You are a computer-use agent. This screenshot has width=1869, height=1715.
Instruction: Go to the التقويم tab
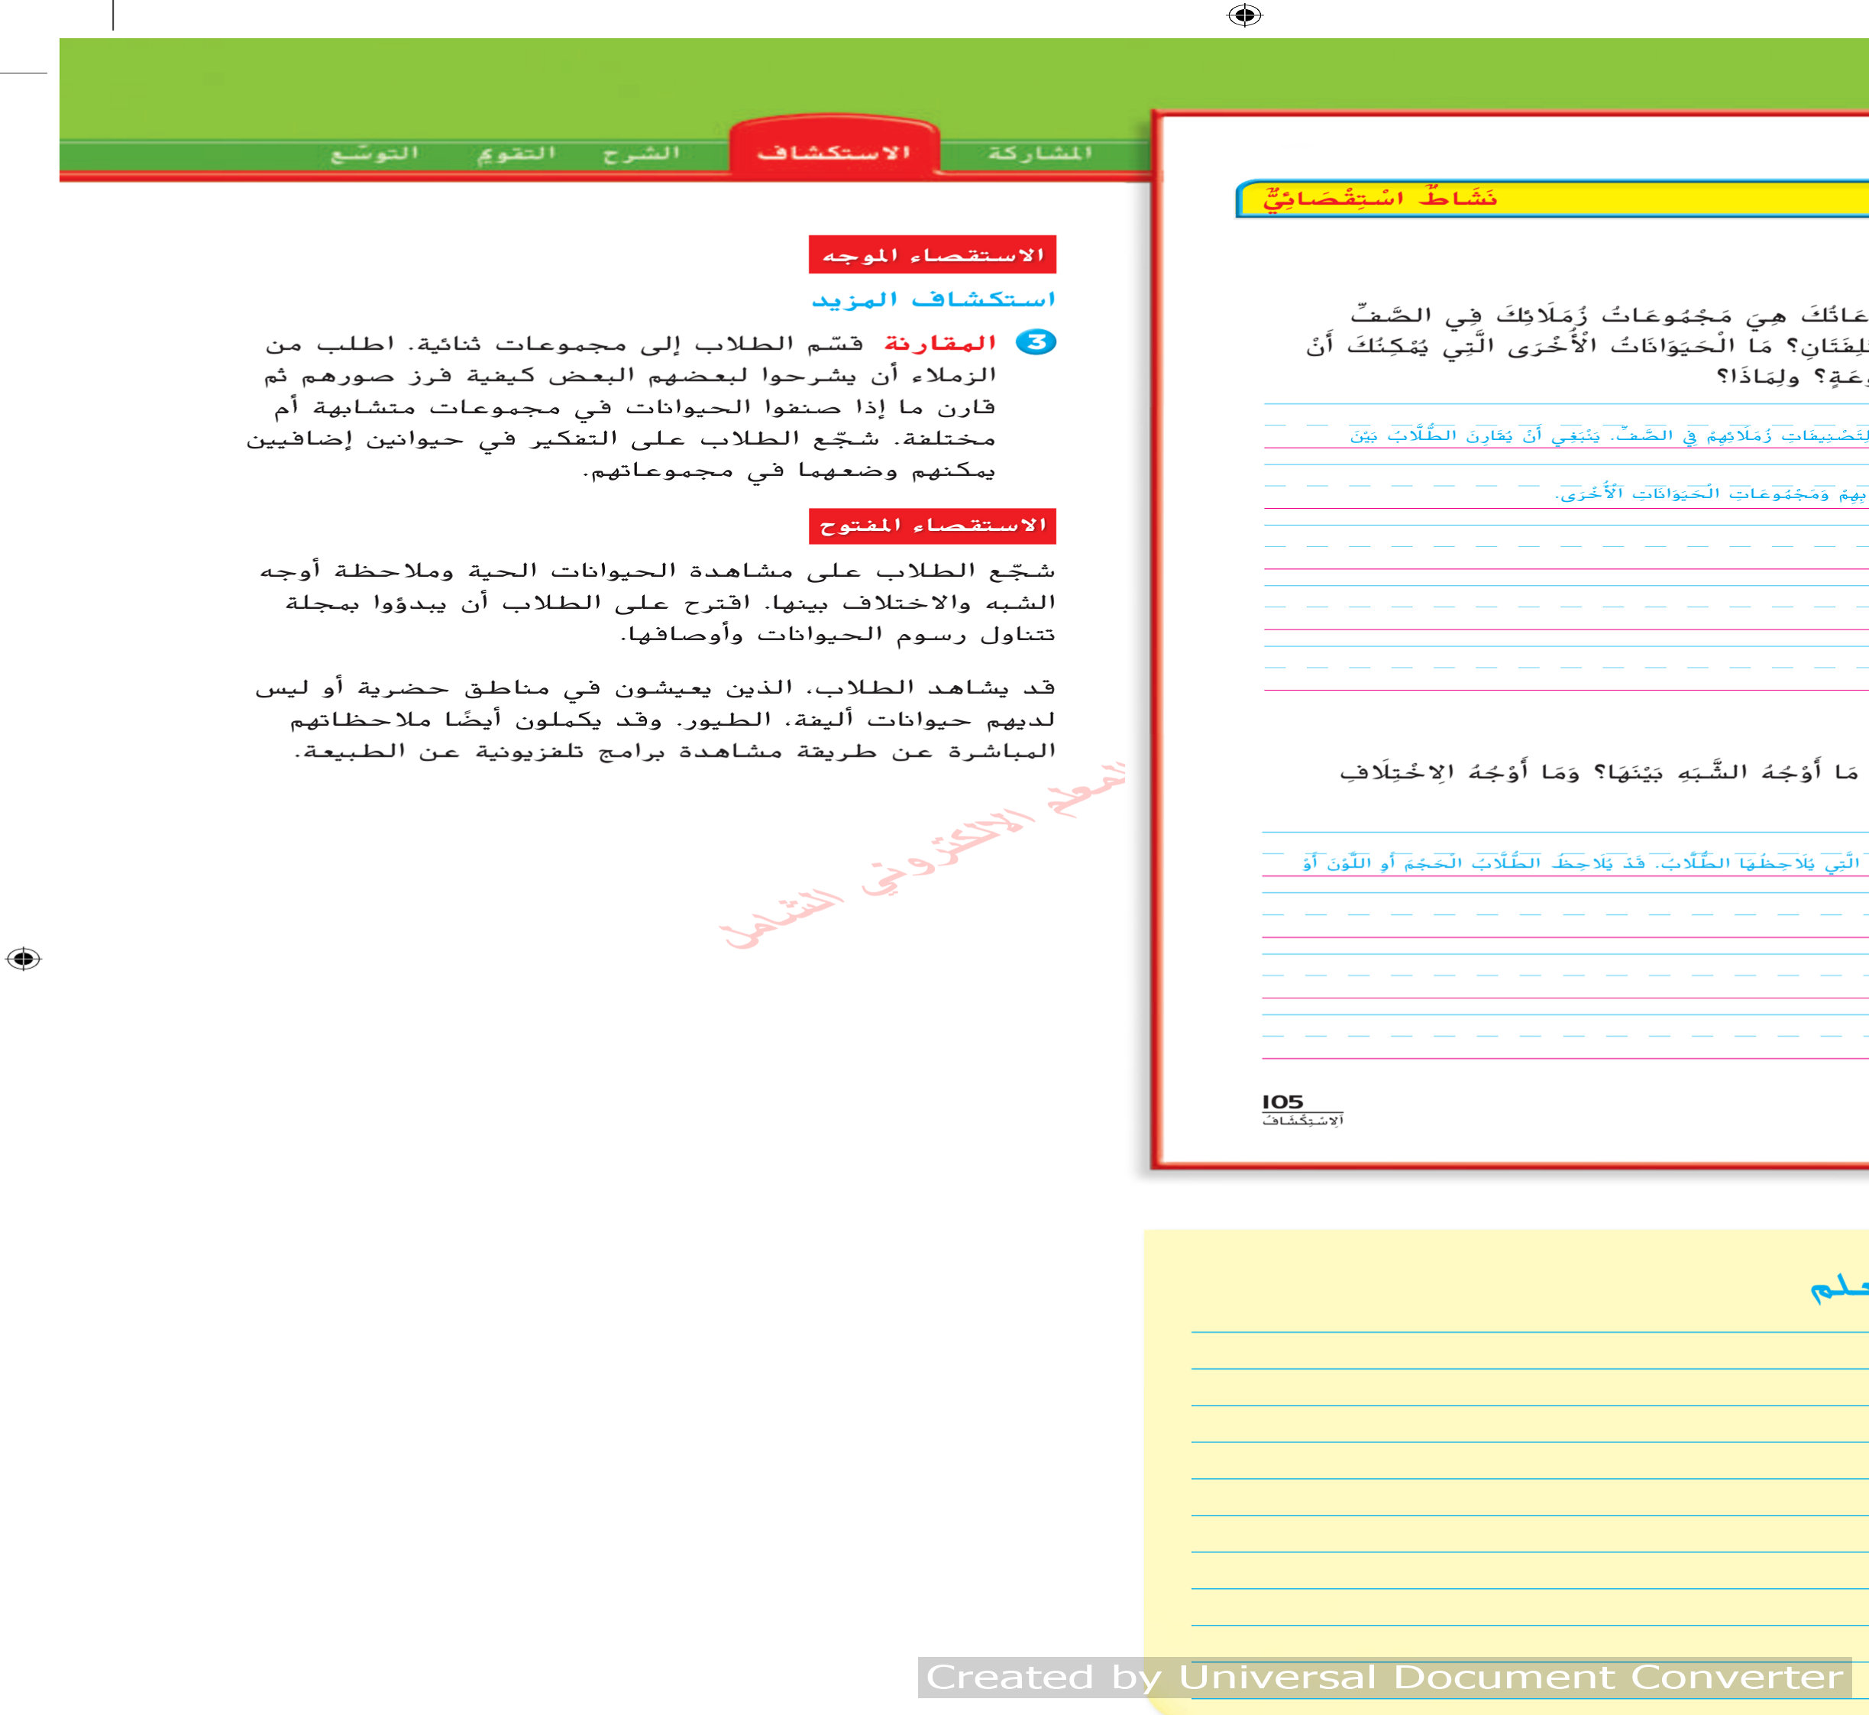tap(516, 153)
